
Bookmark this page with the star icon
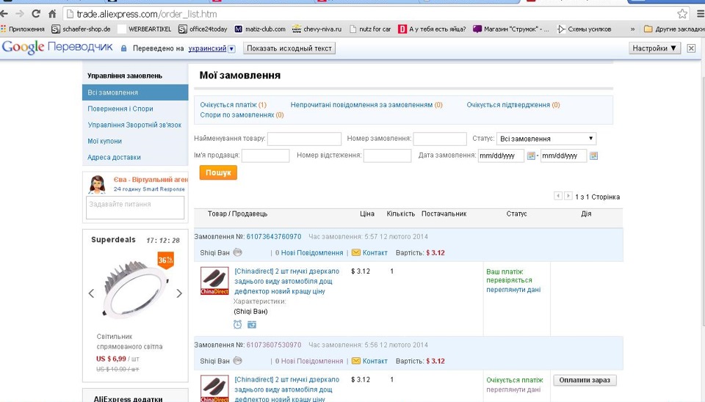(682, 14)
